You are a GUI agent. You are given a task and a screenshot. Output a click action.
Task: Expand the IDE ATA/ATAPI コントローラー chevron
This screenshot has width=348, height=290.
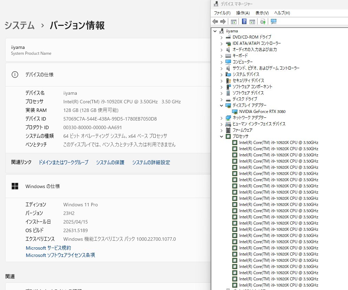coord(221,43)
